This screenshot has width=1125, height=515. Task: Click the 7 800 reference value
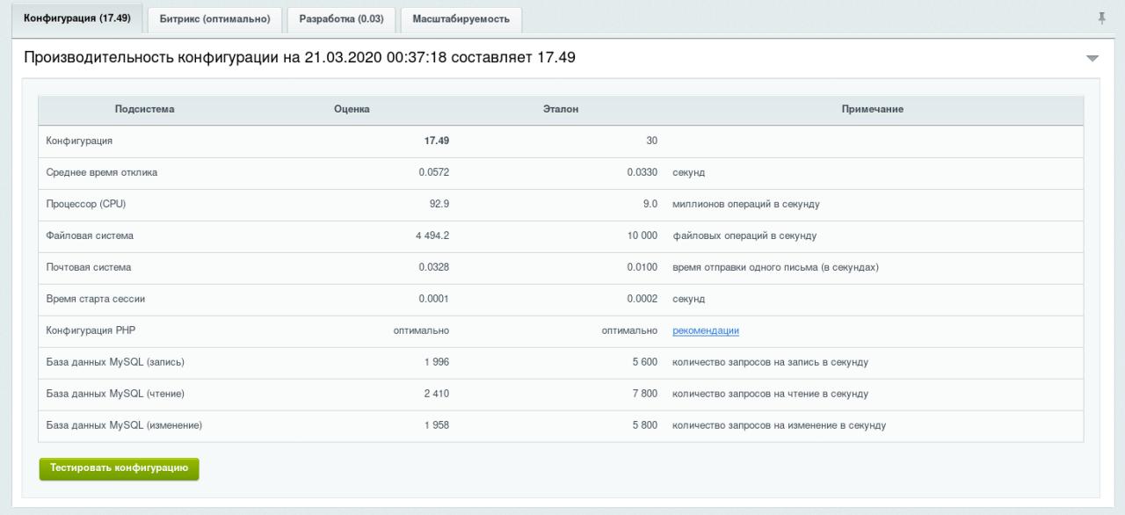(645, 394)
